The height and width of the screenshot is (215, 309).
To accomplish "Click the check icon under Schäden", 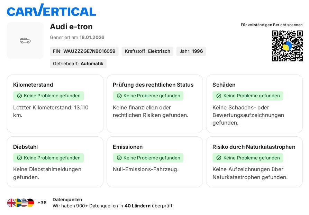I will 219,96.
